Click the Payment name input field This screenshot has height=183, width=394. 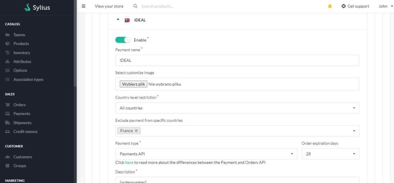[237, 60]
